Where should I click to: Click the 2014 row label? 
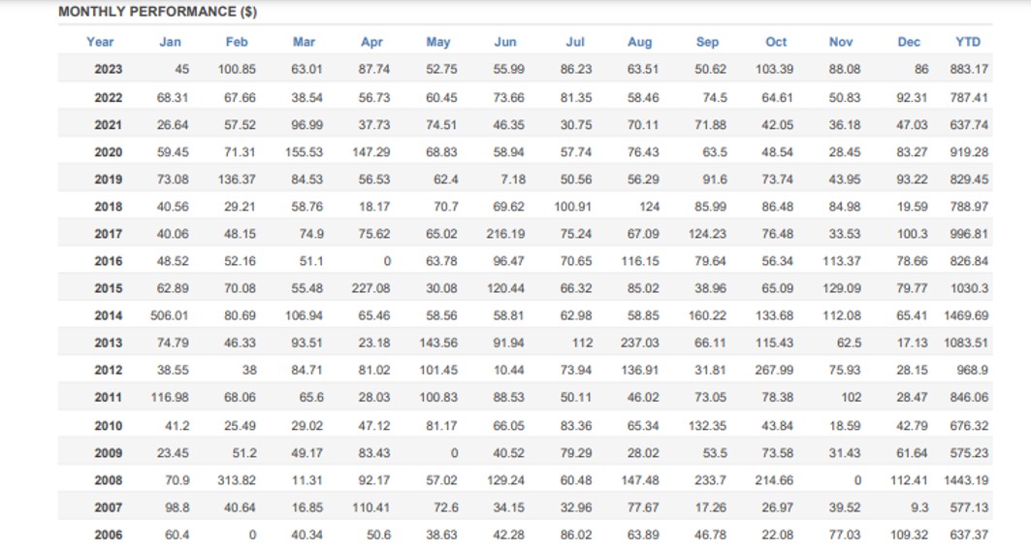click(x=108, y=315)
